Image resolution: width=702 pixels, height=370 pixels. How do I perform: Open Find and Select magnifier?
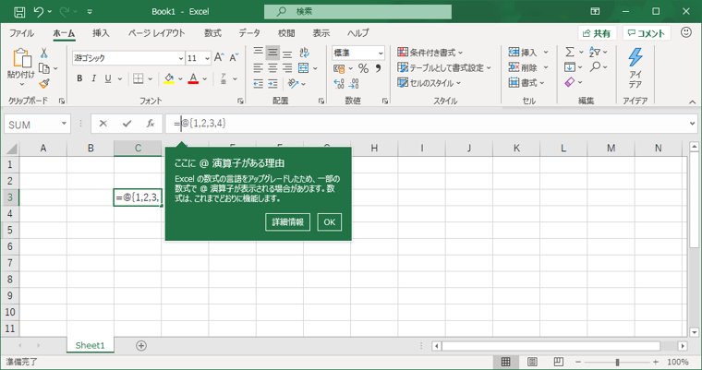(x=595, y=67)
